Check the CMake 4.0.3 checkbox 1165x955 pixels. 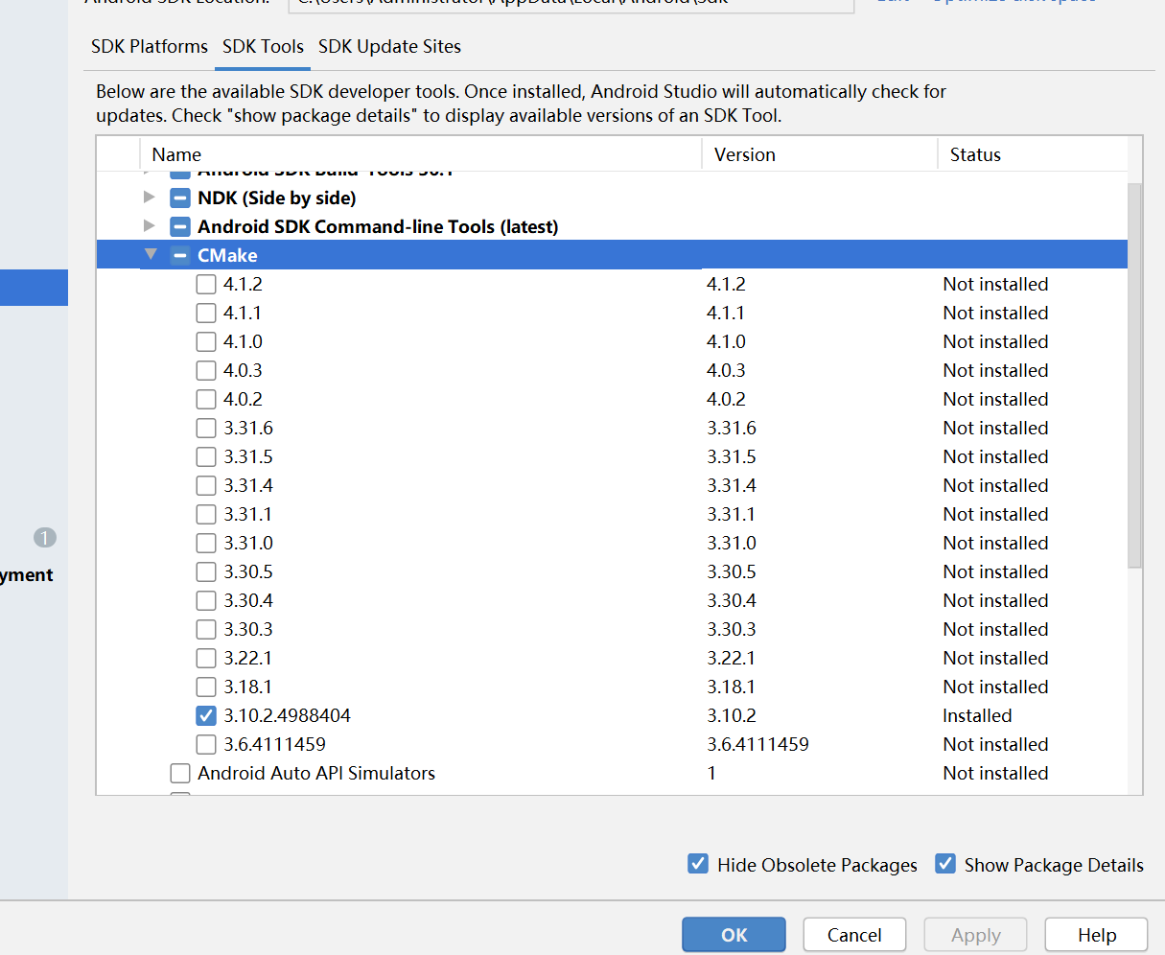point(206,371)
